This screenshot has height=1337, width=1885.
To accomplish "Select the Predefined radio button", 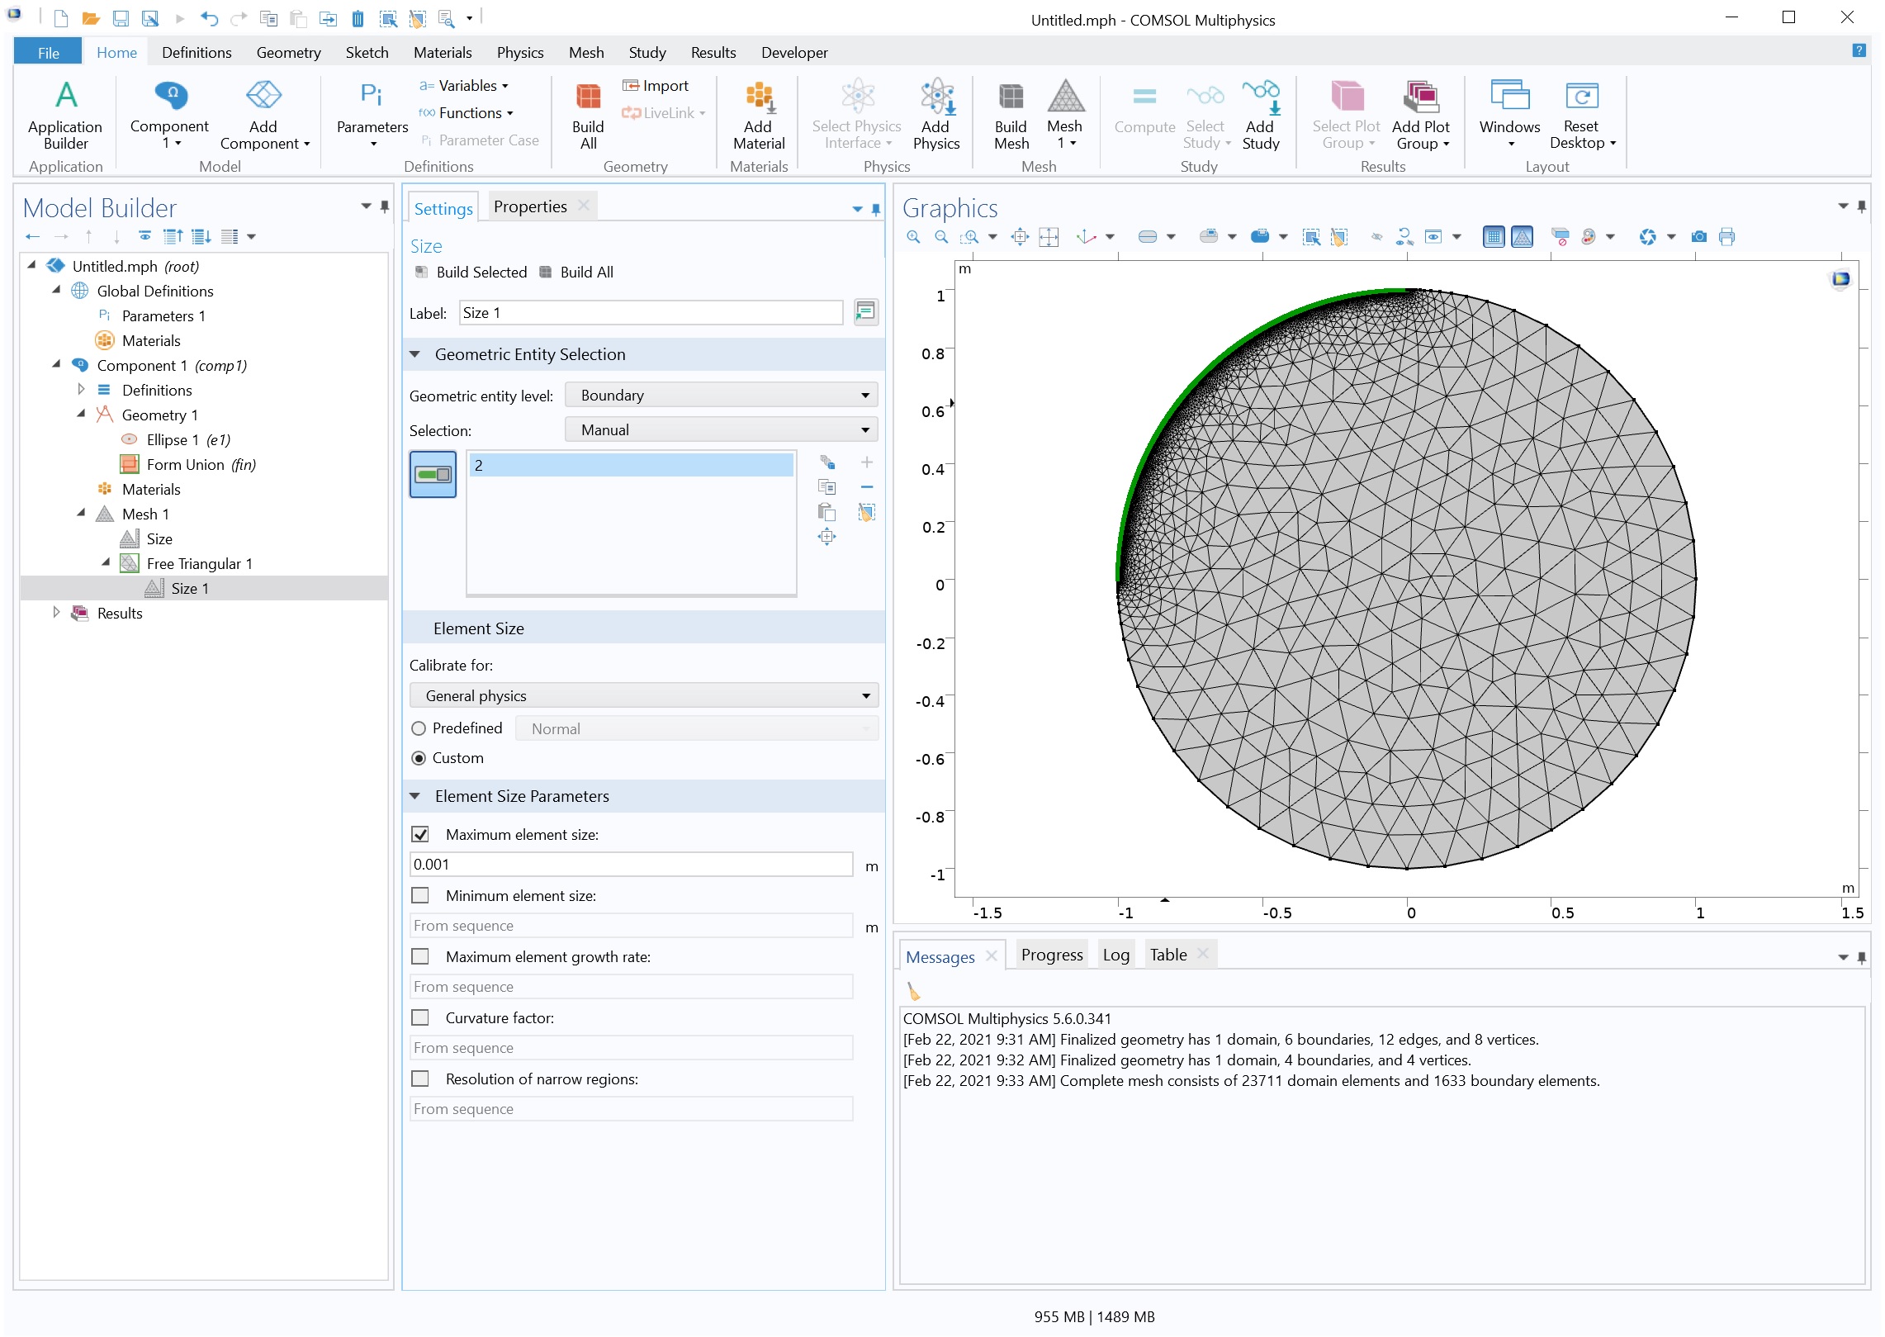I will point(419,728).
